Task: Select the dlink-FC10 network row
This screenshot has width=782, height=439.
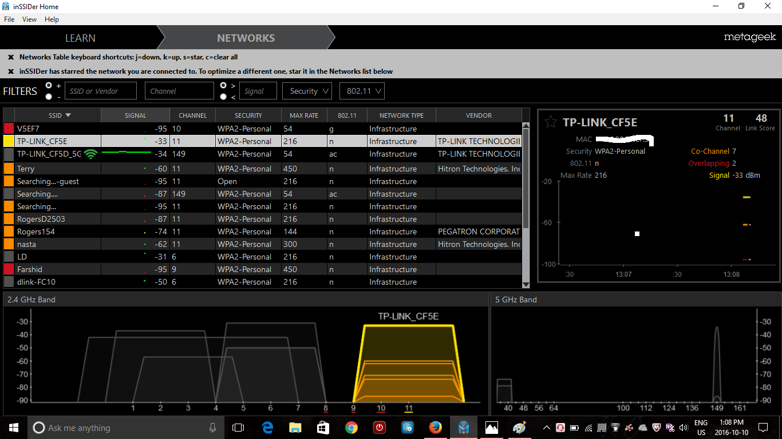Action: tap(263, 282)
